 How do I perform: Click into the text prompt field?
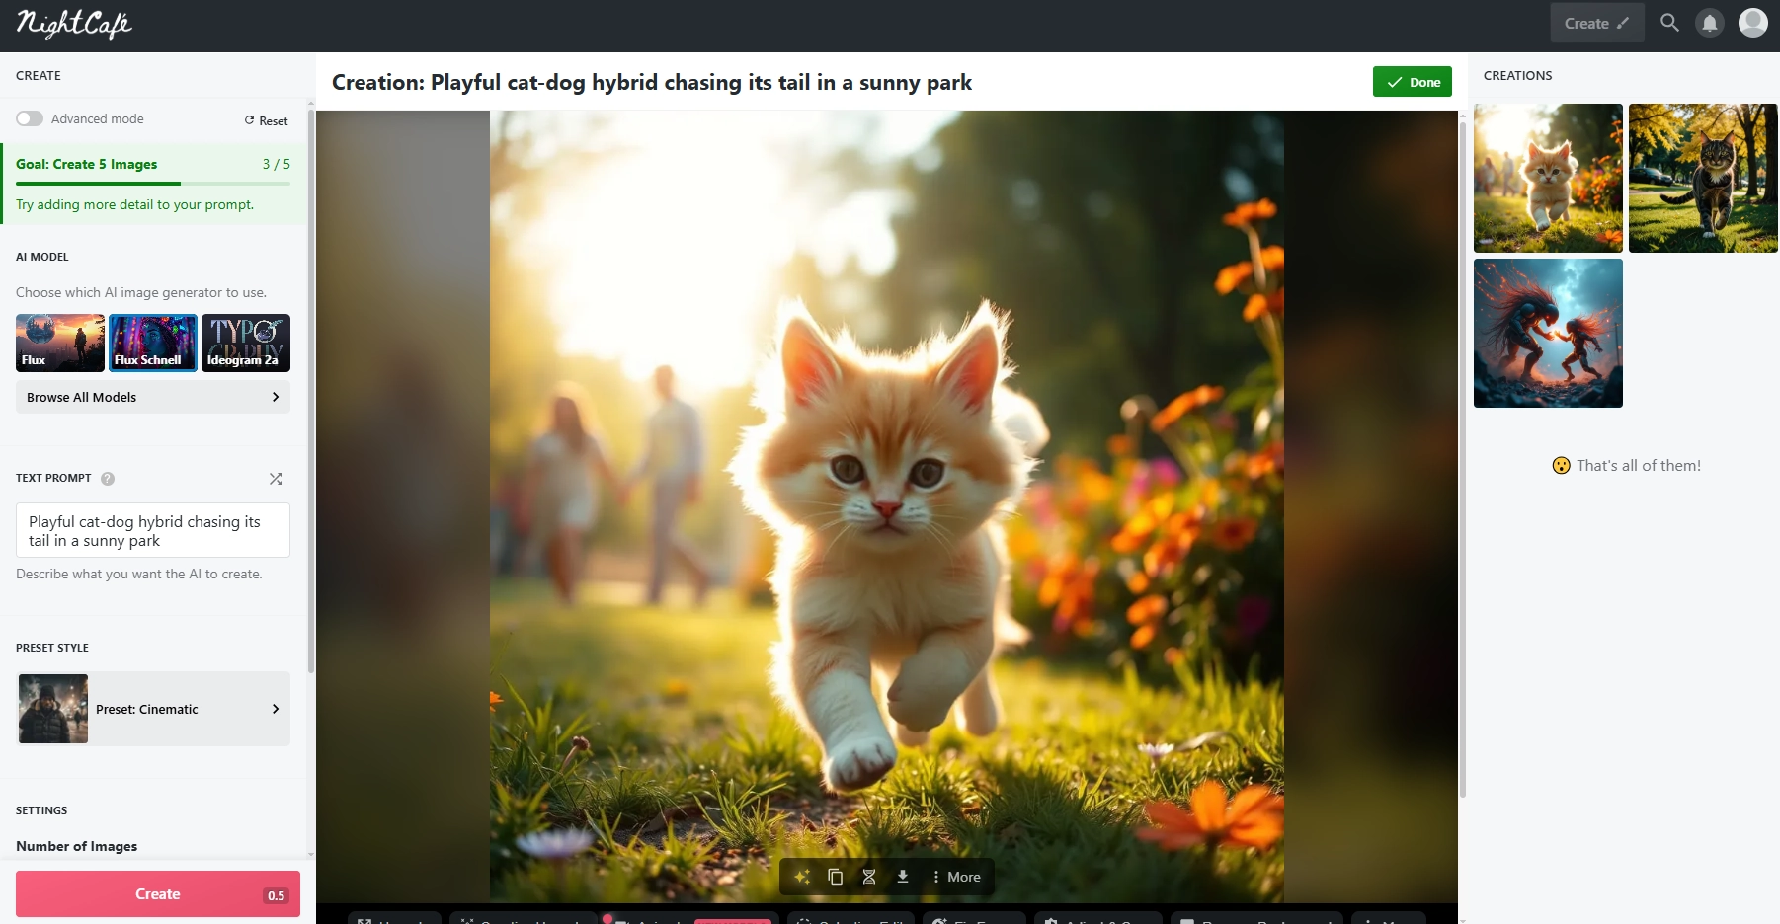tap(153, 531)
